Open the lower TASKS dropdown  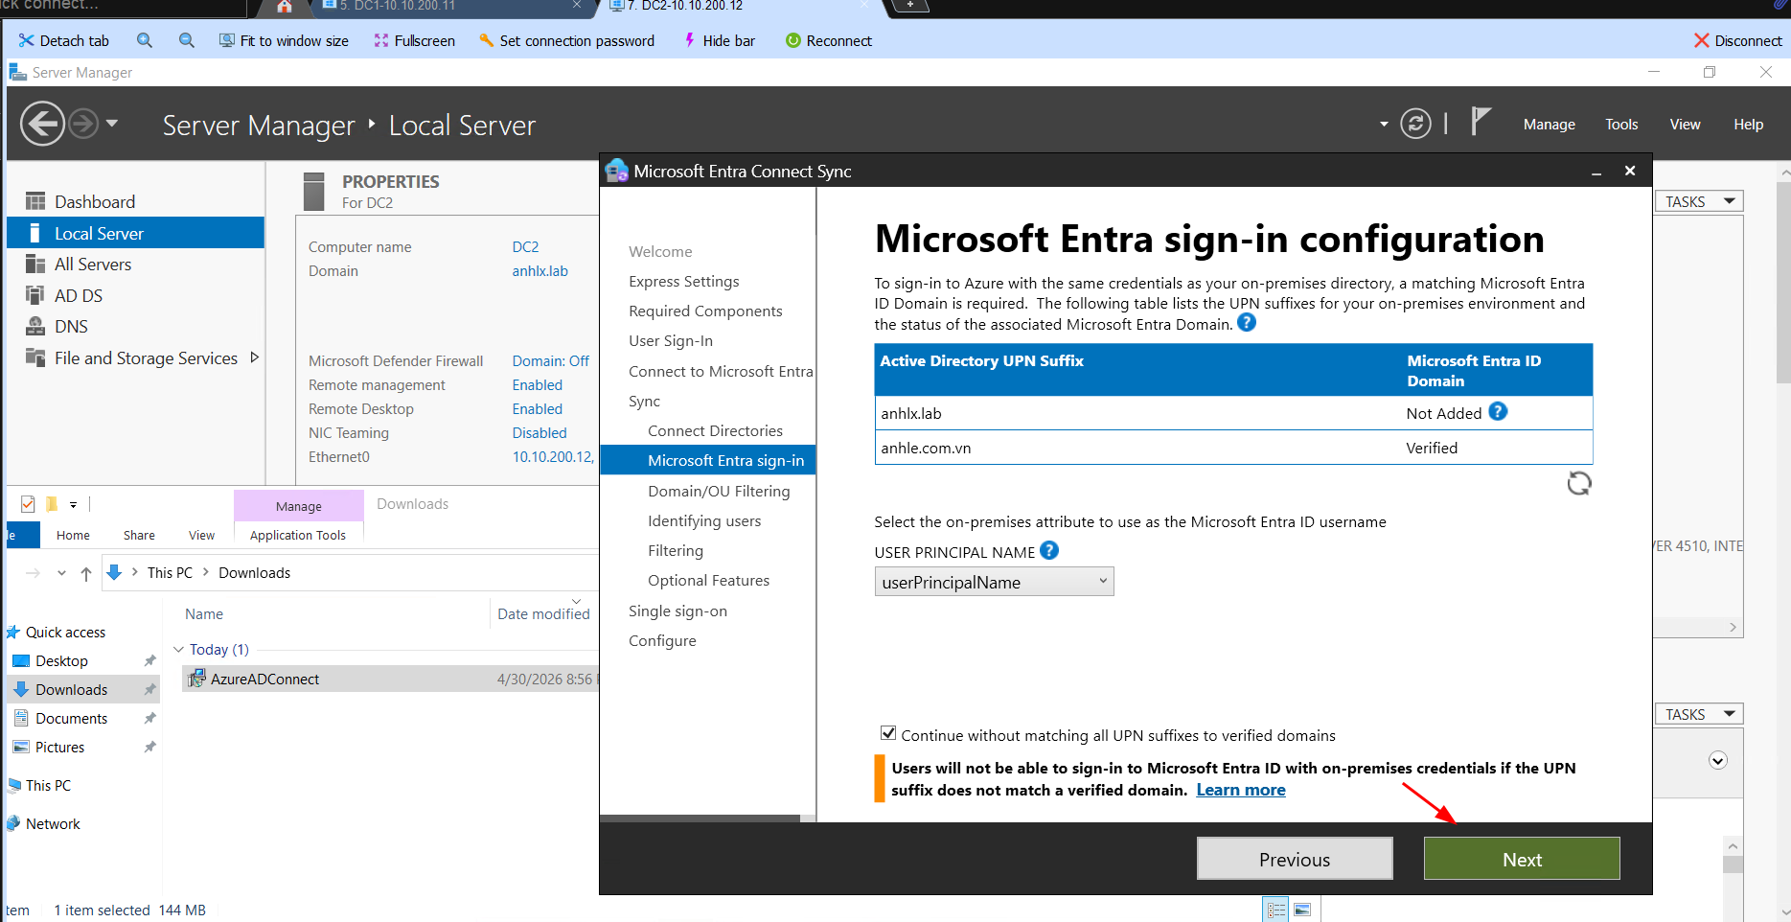(1699, 714)
